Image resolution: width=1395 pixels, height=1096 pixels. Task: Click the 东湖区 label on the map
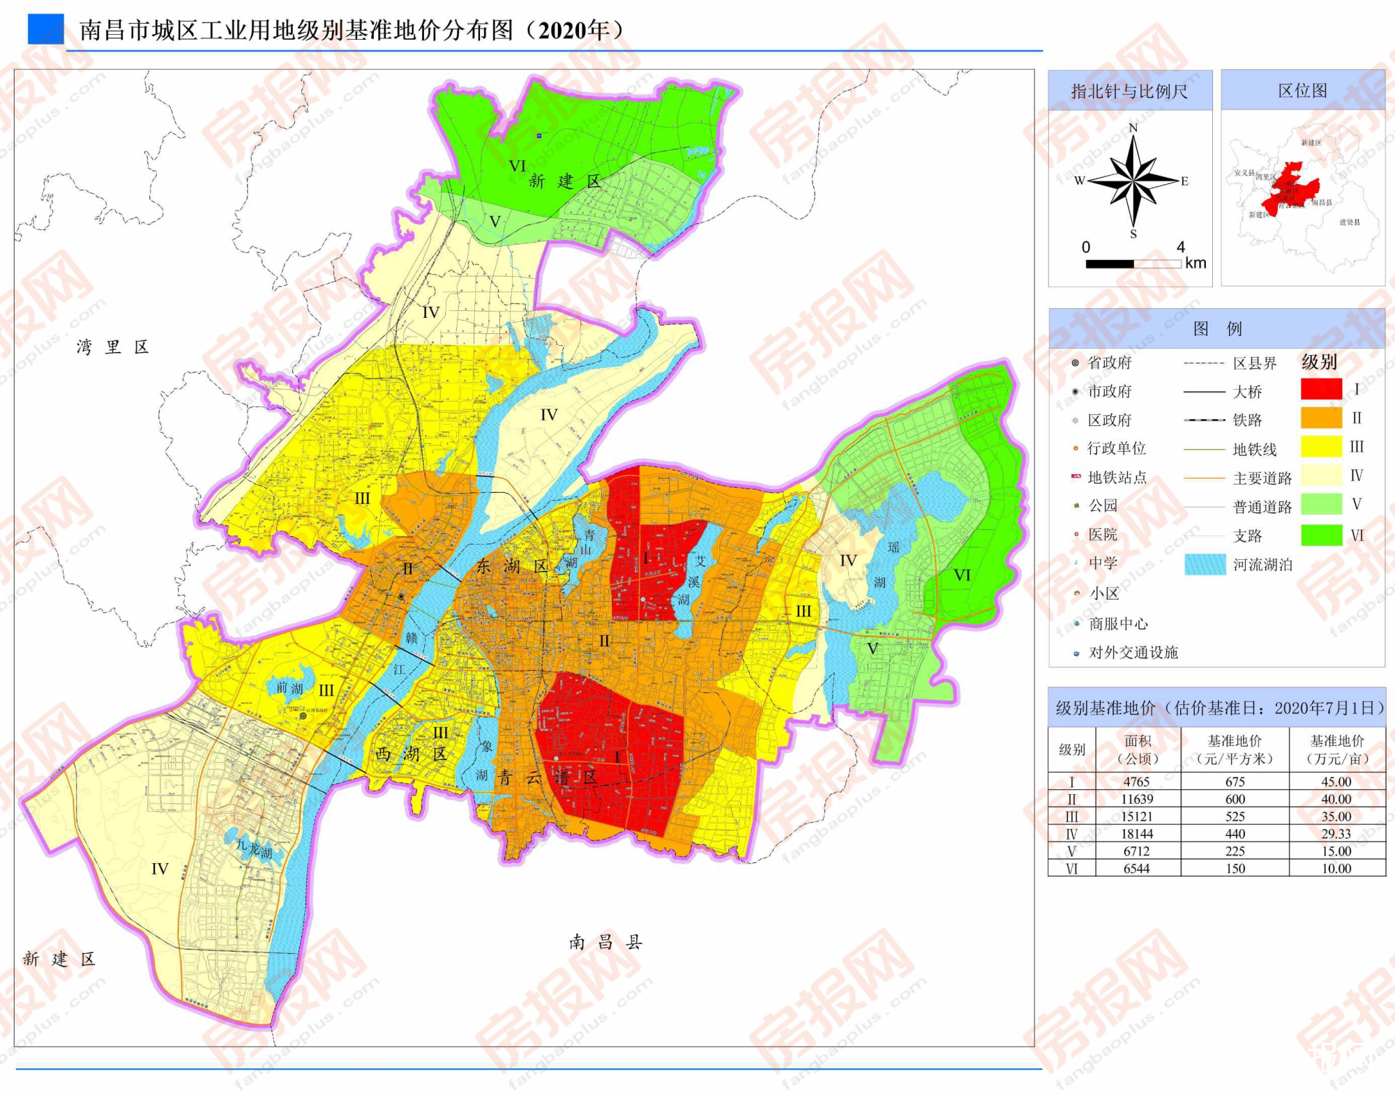[513, 566]
